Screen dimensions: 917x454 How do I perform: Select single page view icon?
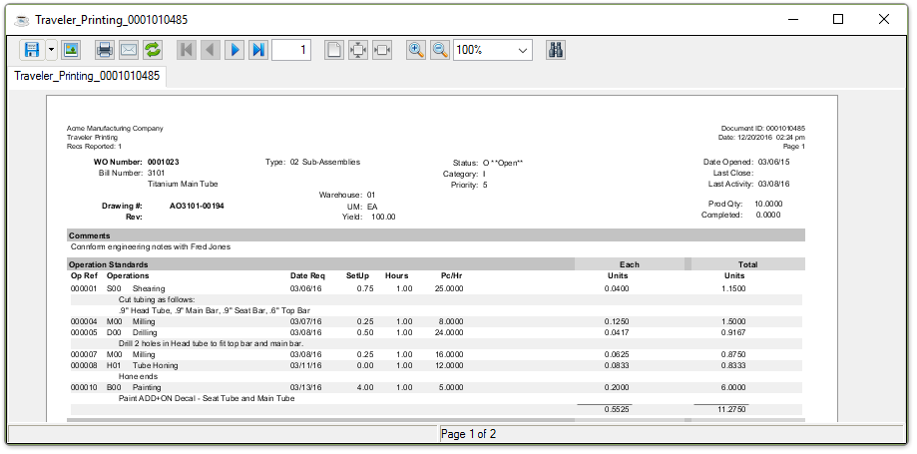coord(334,49)
